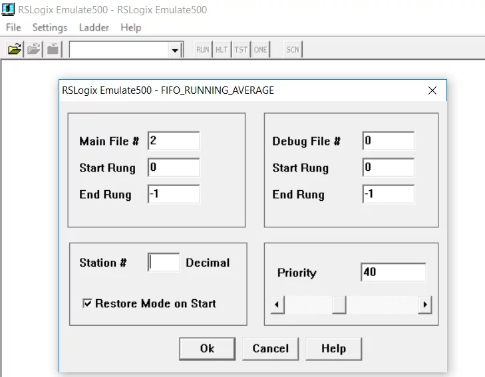The image size is (485, 377).
Task: Click the SCN scan button
Action: point(293,49)
